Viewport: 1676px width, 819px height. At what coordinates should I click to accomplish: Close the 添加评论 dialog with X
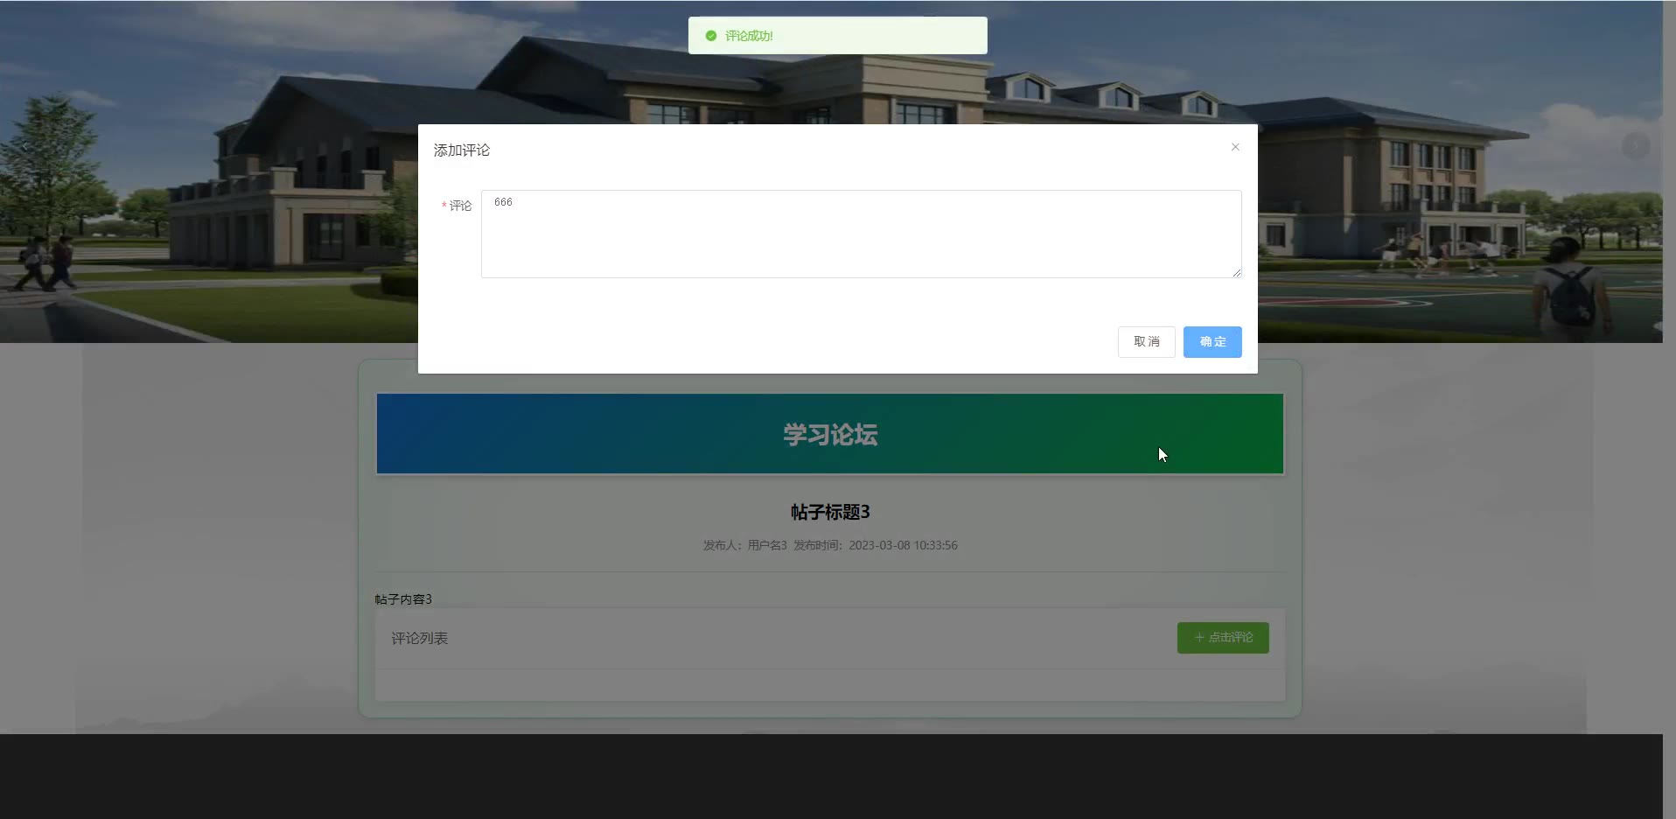click(1235, 147)
